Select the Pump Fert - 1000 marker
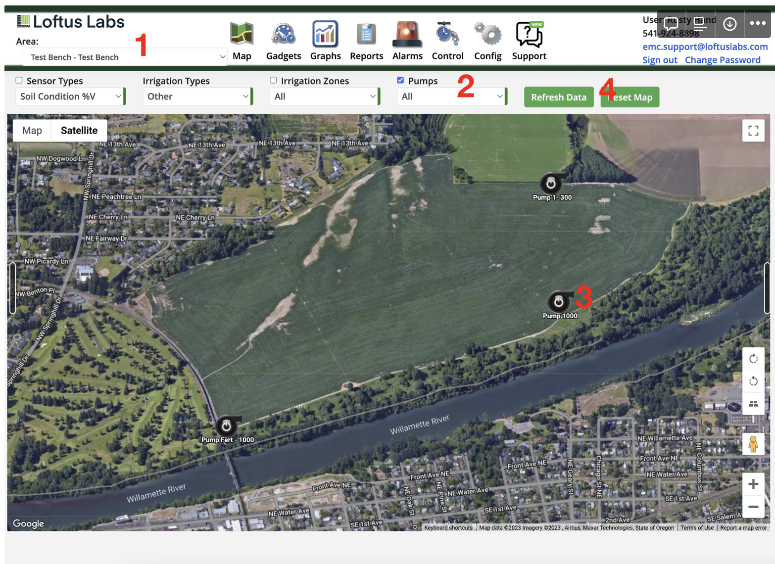 (226, 426)
